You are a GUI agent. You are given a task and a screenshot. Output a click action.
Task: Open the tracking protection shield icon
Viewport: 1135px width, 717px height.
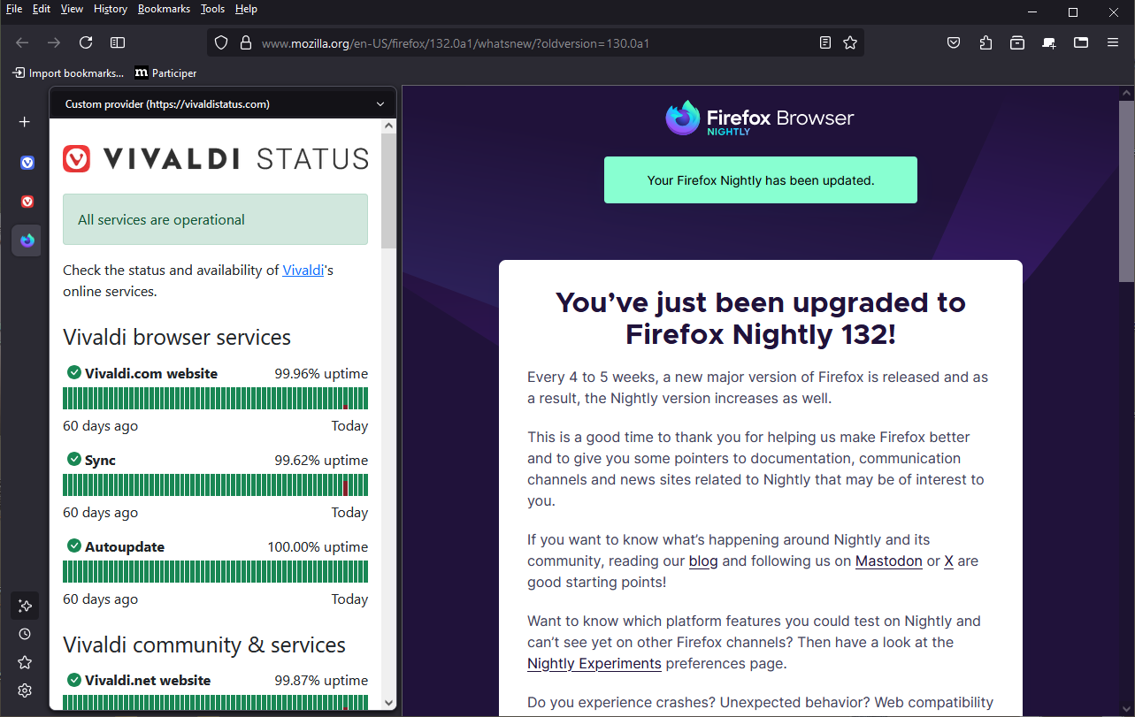click(x=221, y=42)
